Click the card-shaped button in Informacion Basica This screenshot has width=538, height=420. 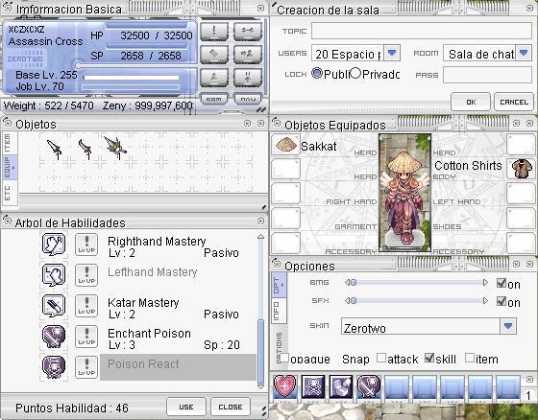214,54
